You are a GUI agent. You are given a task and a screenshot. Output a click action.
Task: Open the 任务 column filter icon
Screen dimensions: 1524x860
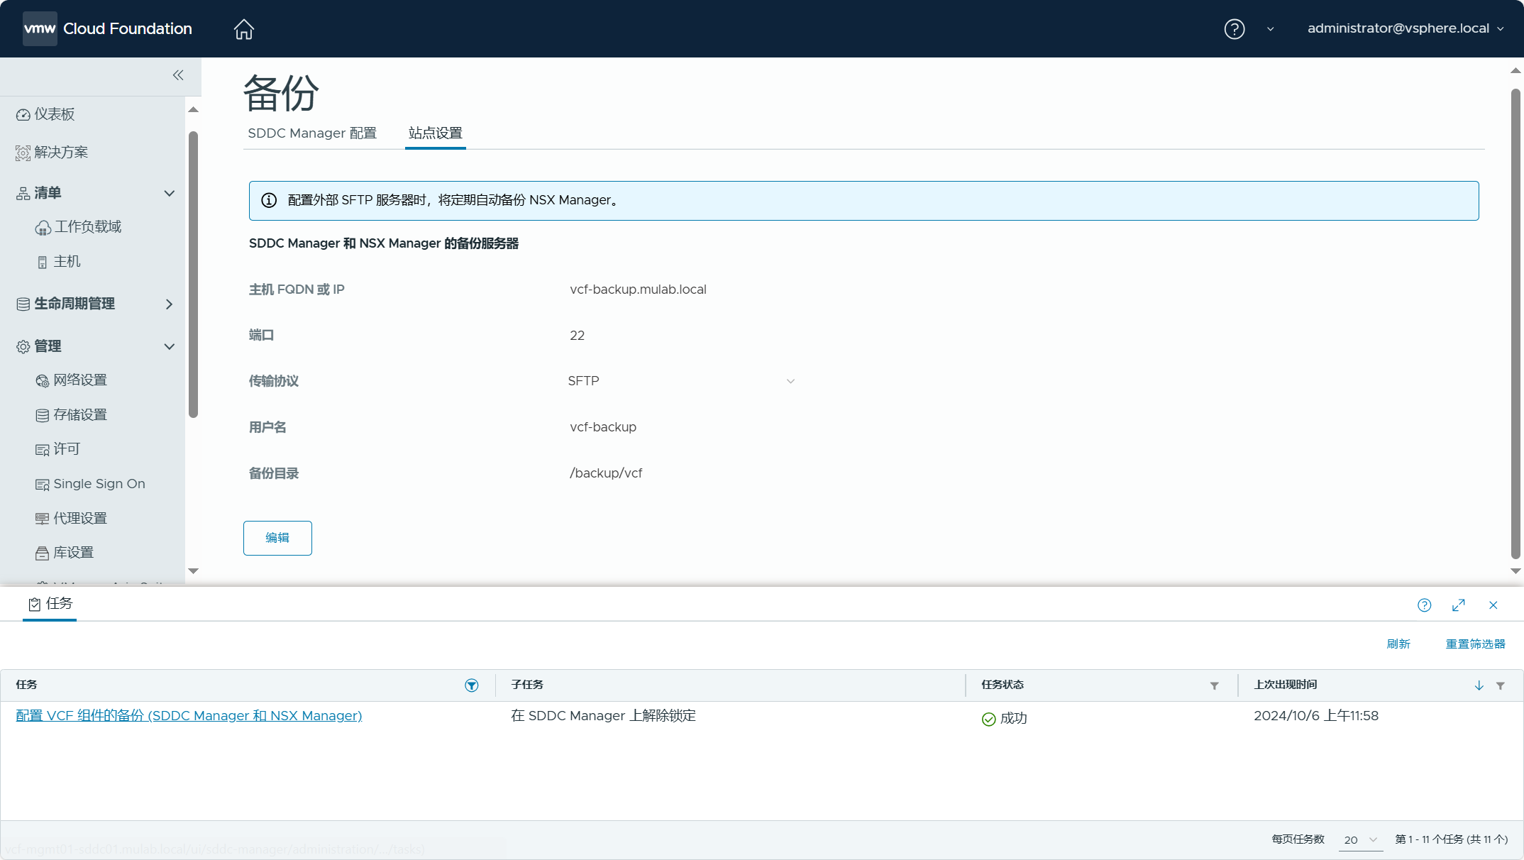point(471,685)
